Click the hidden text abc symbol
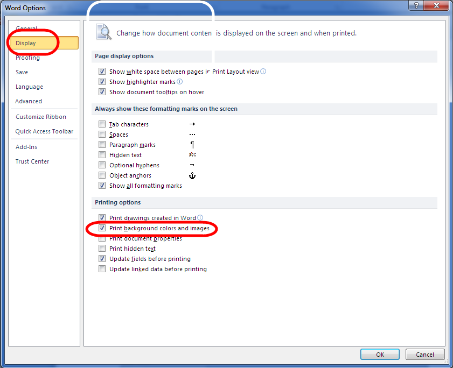This screenshot has width=453, height=368. click(192, 155)
